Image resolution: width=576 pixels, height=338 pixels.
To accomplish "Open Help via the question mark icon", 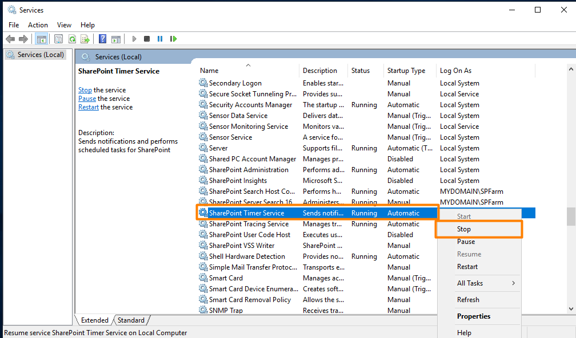I will [x=102, y=39].
